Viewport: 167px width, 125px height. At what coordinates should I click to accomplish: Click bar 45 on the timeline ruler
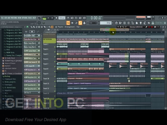point(130,32)
